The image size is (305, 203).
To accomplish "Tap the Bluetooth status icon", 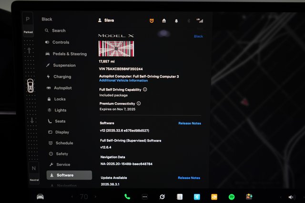I will 189,20.
